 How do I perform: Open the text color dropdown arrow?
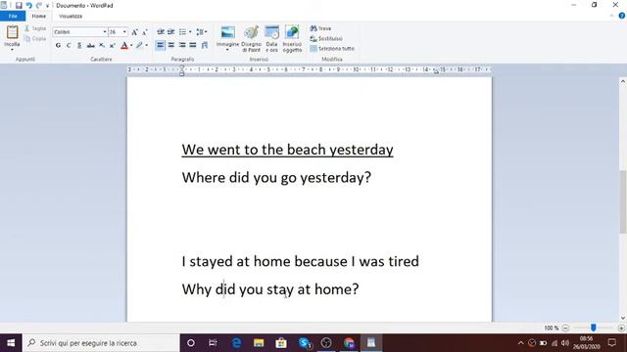pos(131,46)
